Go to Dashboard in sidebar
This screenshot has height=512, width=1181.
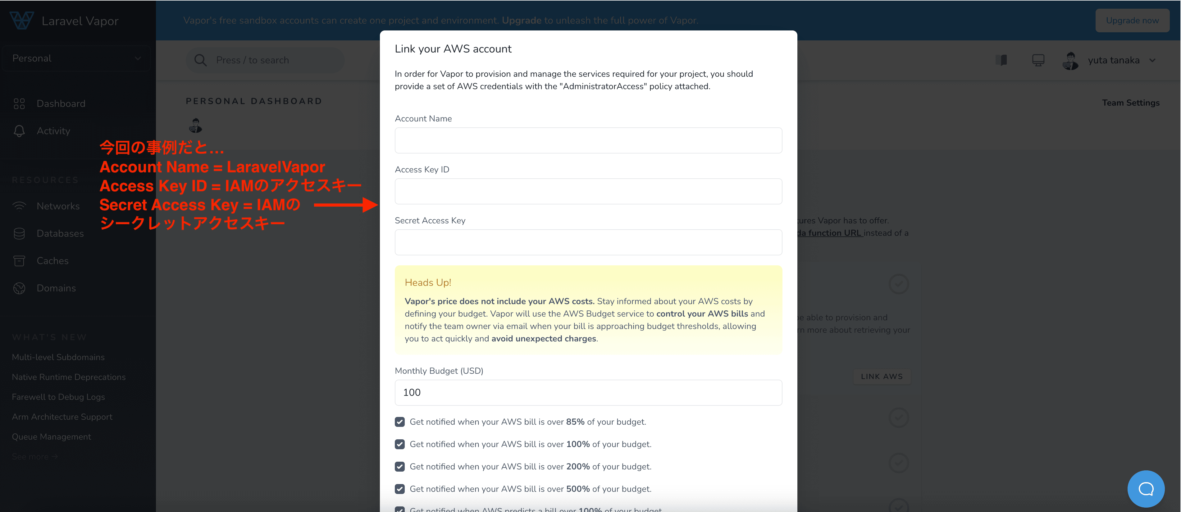tap(61, 103)
